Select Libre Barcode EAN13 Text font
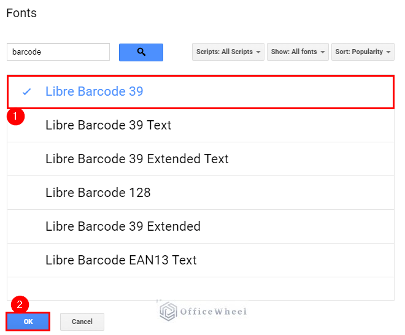The height and width of the screenshot is (335, 405). (201, 260)
